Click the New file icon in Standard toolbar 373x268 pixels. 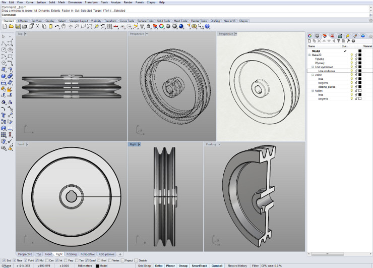[5, 26]
